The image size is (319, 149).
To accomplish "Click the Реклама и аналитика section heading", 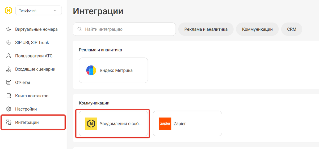I will tap(100, 50).
